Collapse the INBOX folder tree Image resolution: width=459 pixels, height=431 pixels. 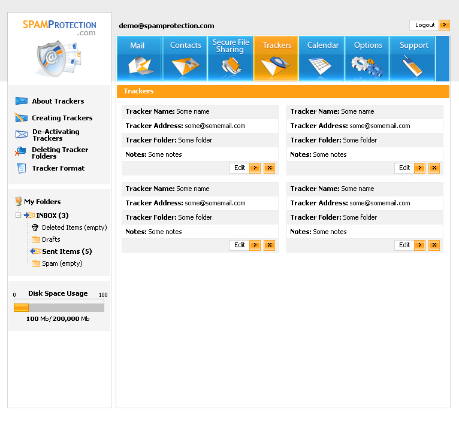[x=18, y=215]
